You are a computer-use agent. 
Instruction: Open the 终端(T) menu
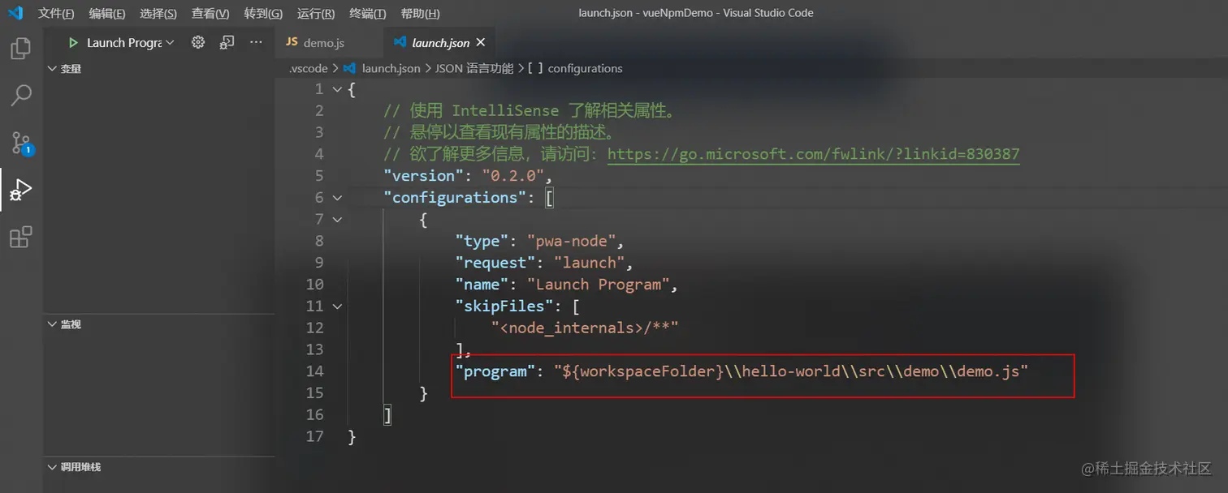[368, 14]
